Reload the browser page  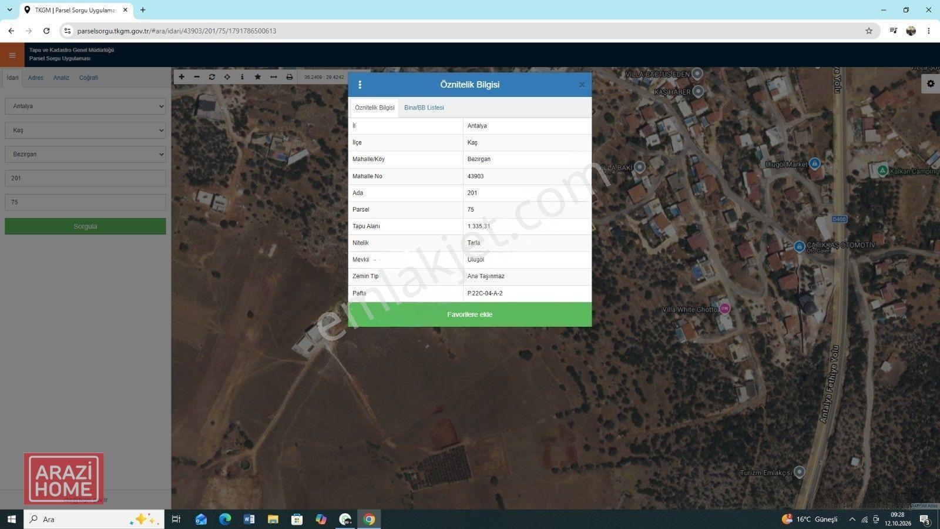(46, 31)
